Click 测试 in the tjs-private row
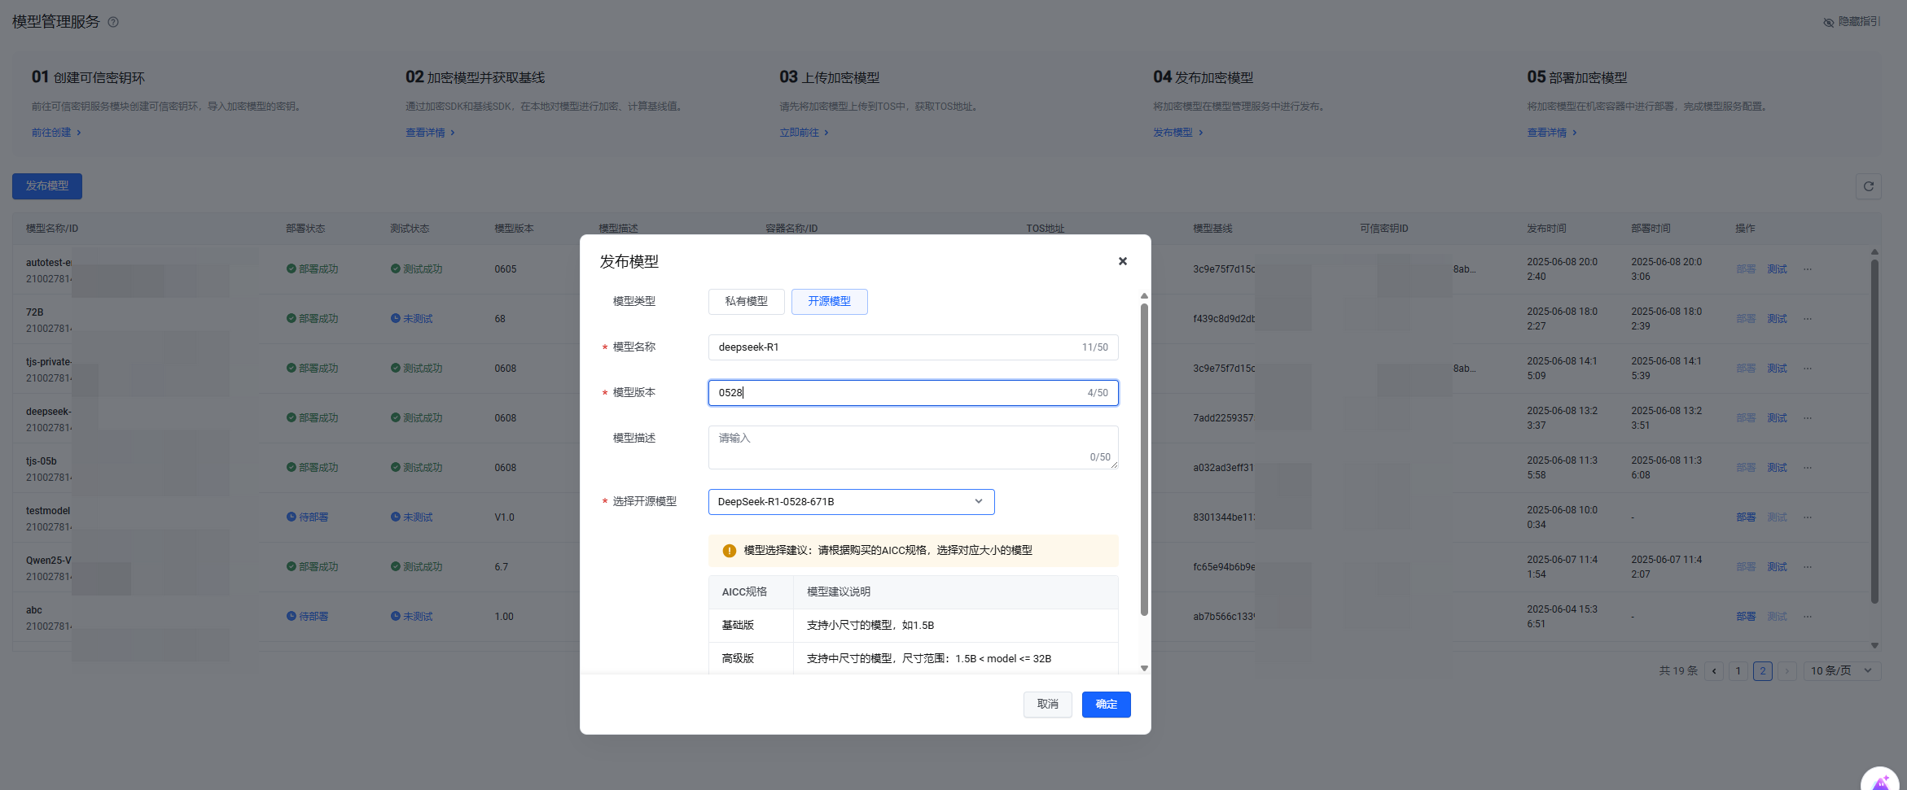This screenshot has height=790, width=1907. [x=1777, y=369]
